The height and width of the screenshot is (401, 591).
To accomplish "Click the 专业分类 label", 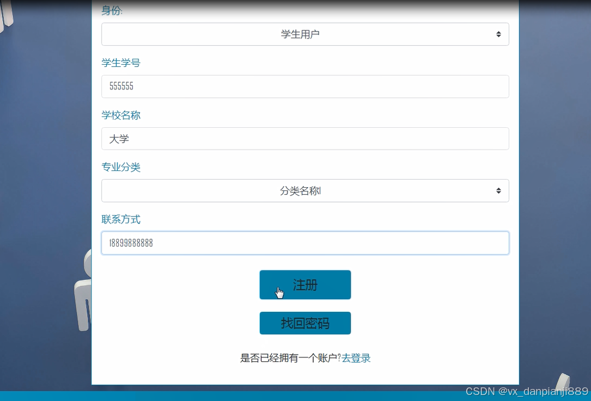I will click(120, 167).
